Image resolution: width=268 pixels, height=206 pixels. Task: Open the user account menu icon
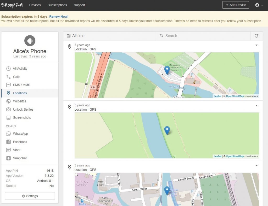tap(259, 5)
